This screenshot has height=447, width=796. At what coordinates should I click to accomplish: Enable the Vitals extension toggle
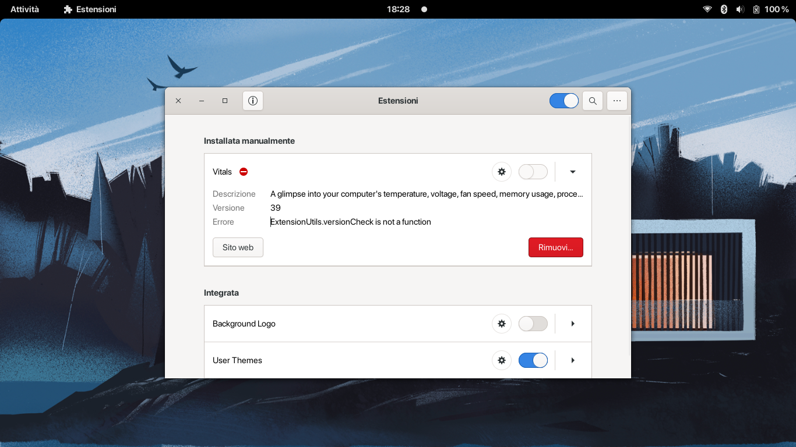click(x=533, y=171)
